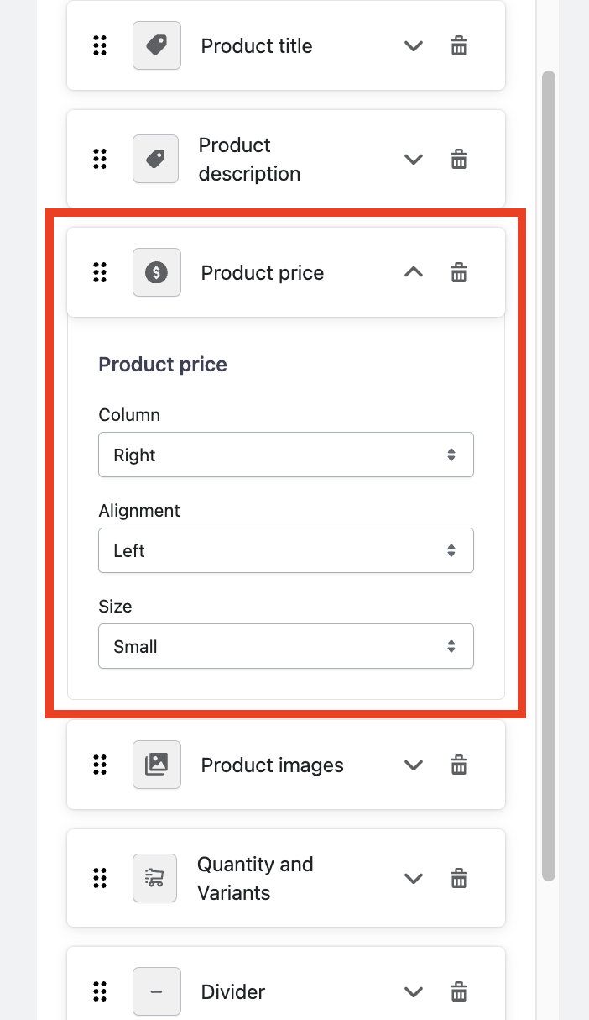Expand the Product images block
This screenshot has width=589, height=1020.
(414, 765)
